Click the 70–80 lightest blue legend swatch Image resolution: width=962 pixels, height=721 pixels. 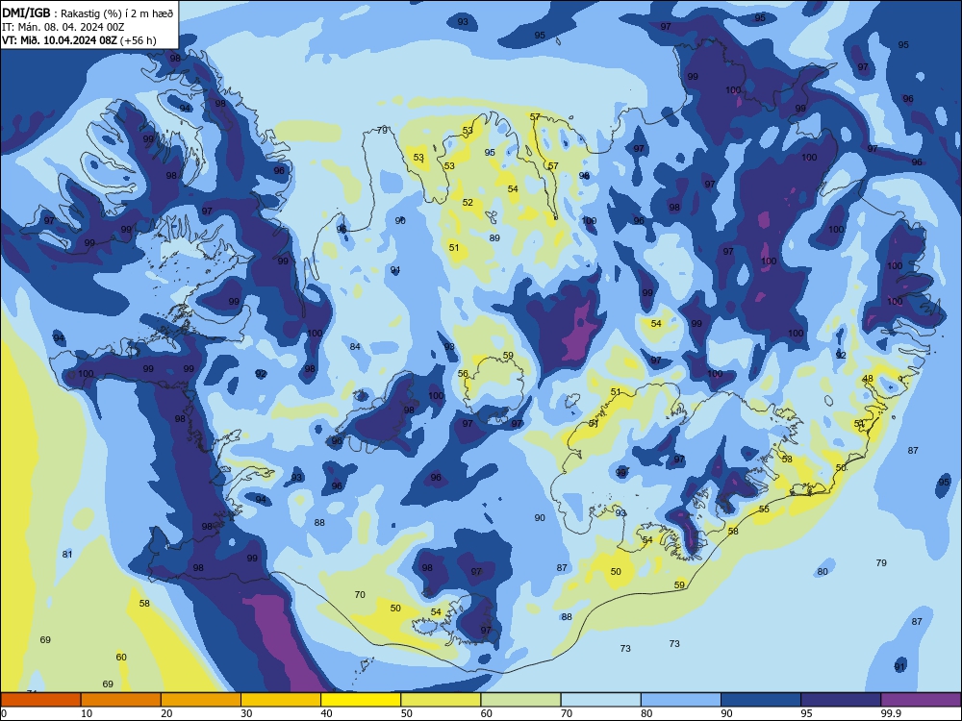(600, 700)
